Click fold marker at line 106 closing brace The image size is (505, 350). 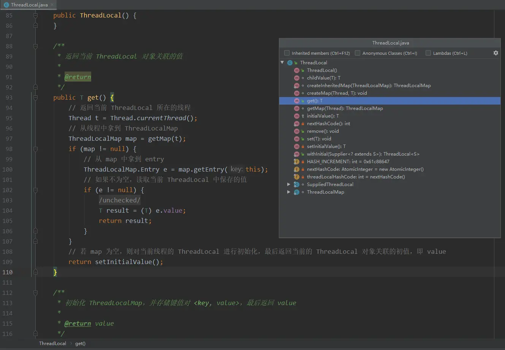35,231
